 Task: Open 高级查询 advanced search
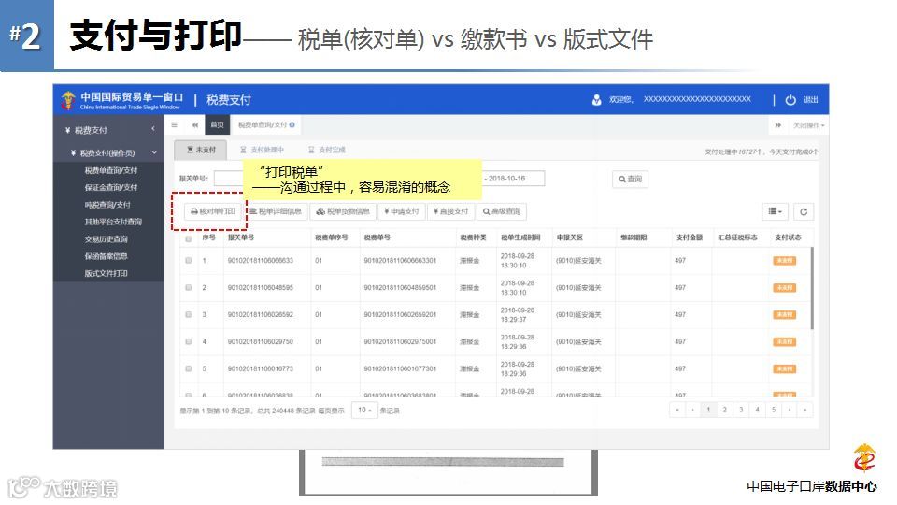click(502, 212)
